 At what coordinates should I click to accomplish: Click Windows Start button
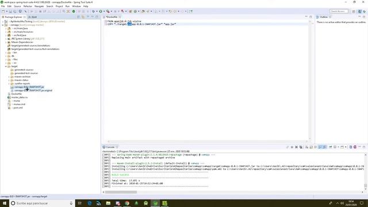tap(5, 203)
